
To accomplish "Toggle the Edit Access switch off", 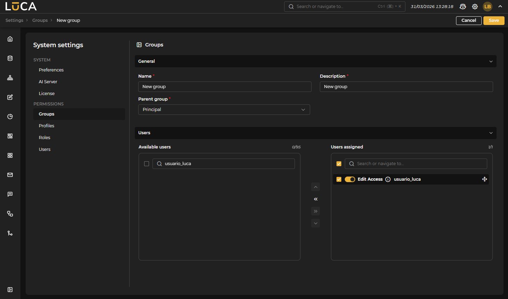I will pos(350,179).
